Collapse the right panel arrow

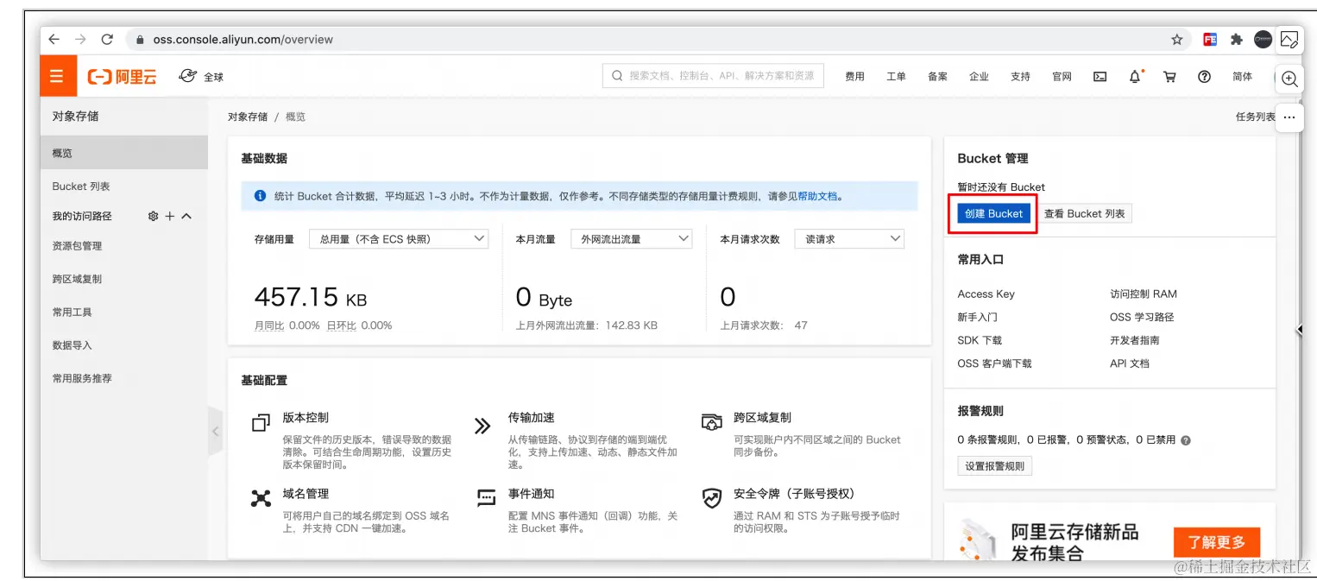pos(1300,329)
